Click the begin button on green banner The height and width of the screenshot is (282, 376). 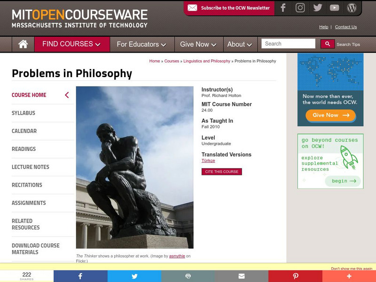(343, 181)
